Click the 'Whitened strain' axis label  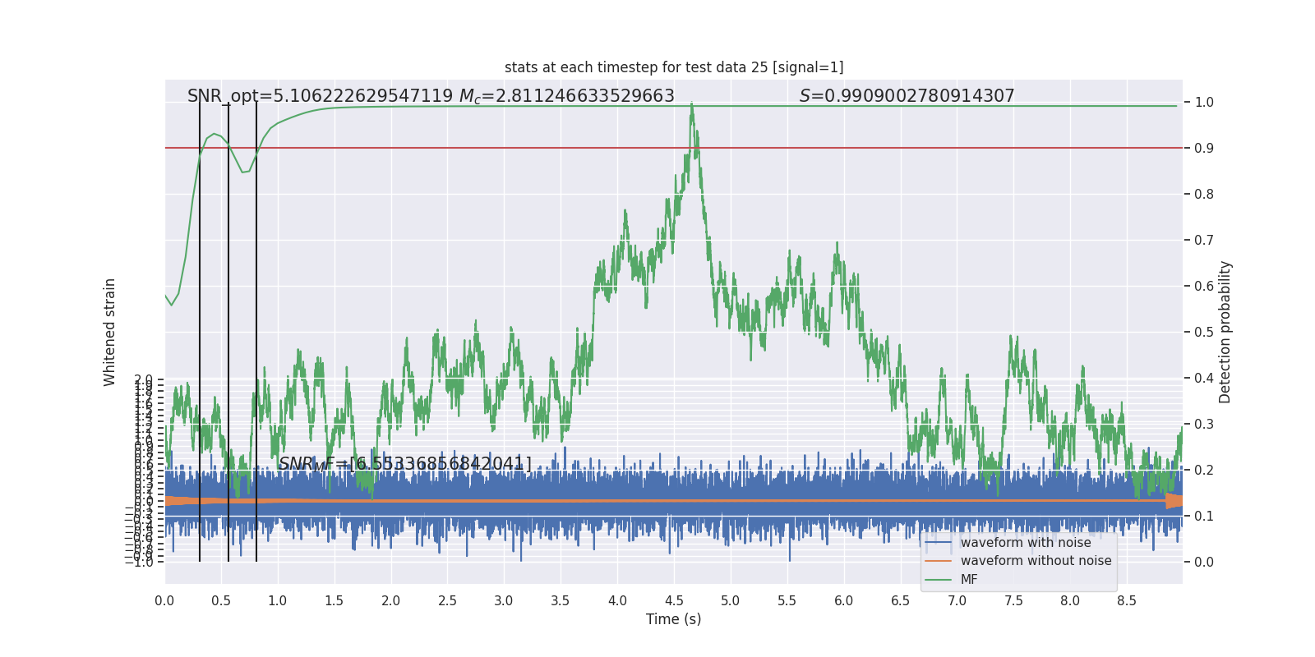[109, 332]
